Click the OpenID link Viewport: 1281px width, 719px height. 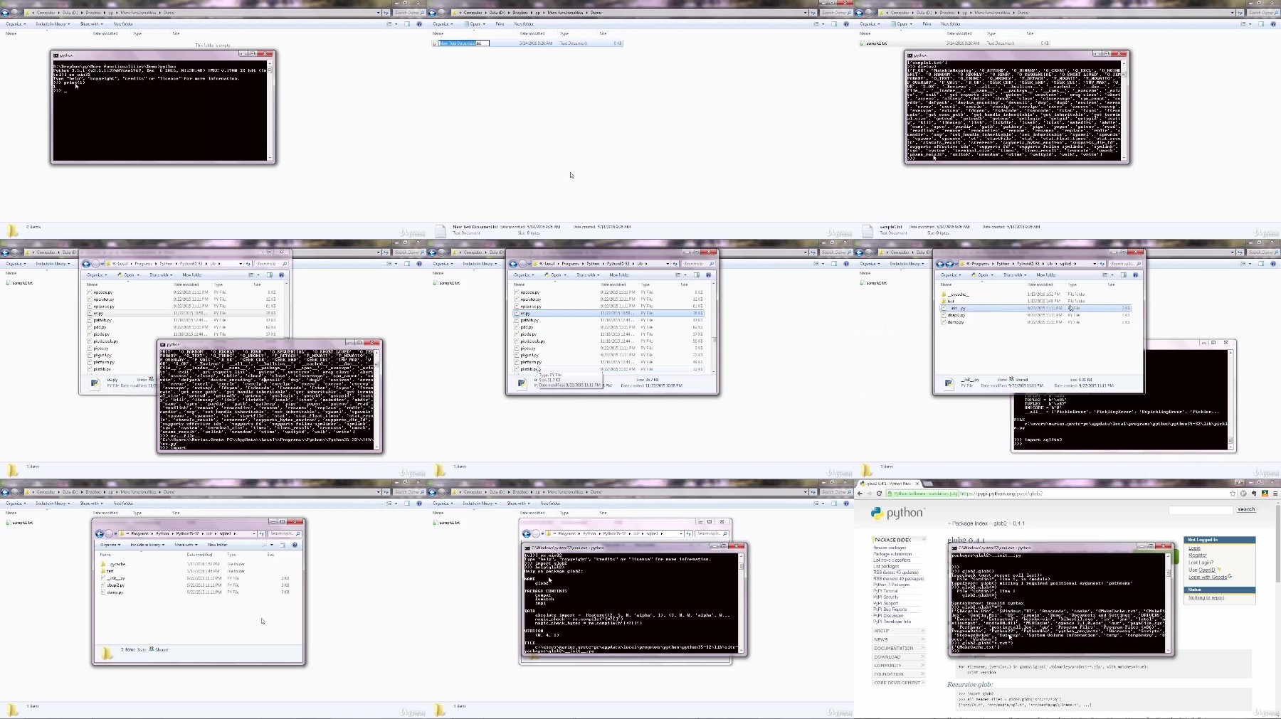pos(1207,569)
